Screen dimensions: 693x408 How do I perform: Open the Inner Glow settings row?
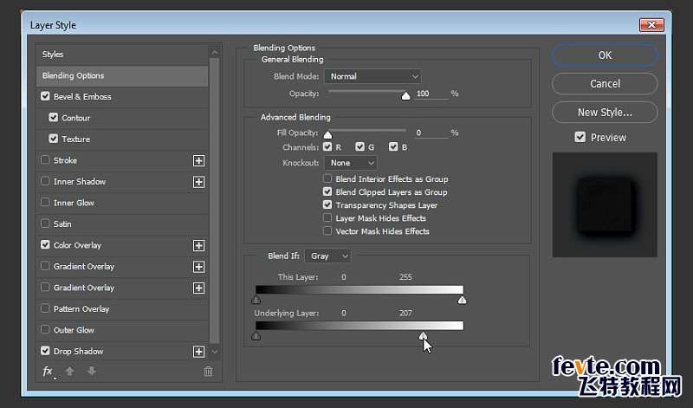click(122, 203)
